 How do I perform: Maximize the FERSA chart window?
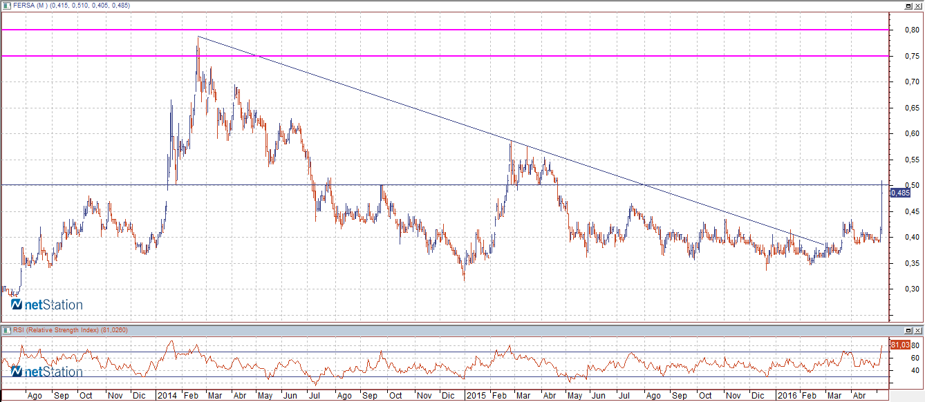coord(910,6)
